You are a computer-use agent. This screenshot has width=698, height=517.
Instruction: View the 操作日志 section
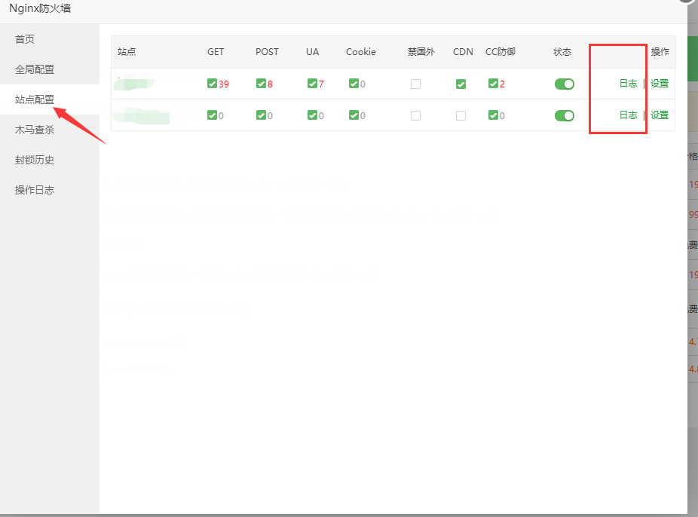point(35,191)
